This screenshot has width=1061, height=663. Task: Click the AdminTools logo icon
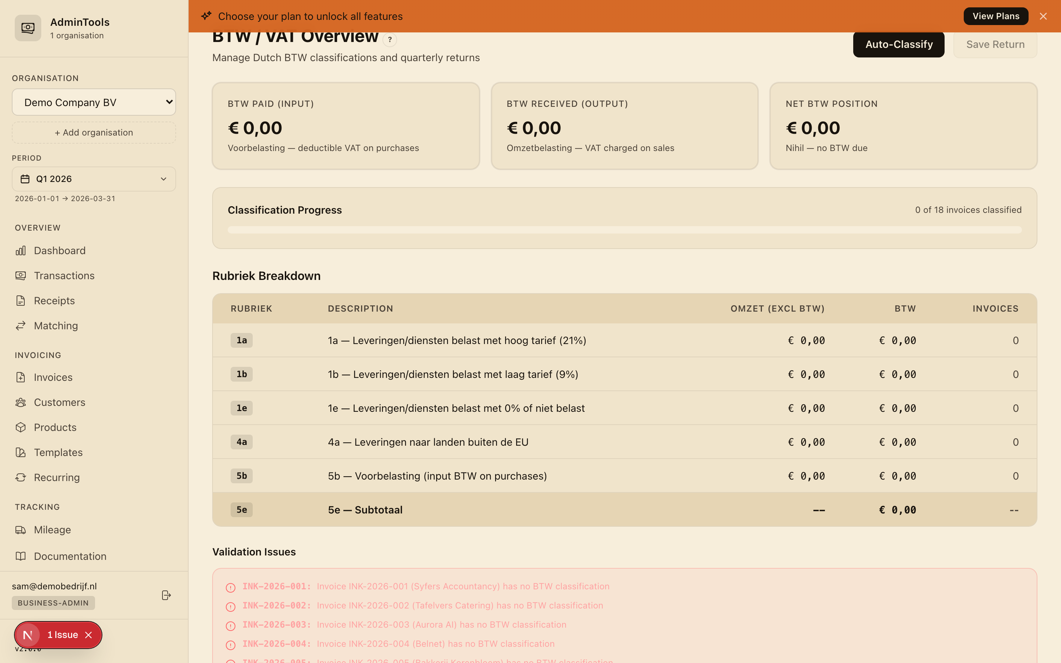click(x=28, y=28)
